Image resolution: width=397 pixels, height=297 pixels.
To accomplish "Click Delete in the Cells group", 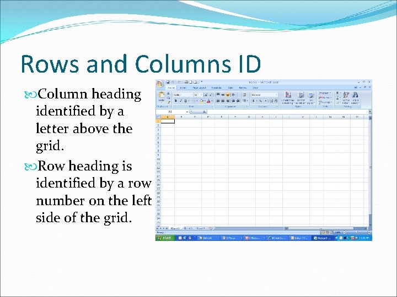I will tap(325, 98).
